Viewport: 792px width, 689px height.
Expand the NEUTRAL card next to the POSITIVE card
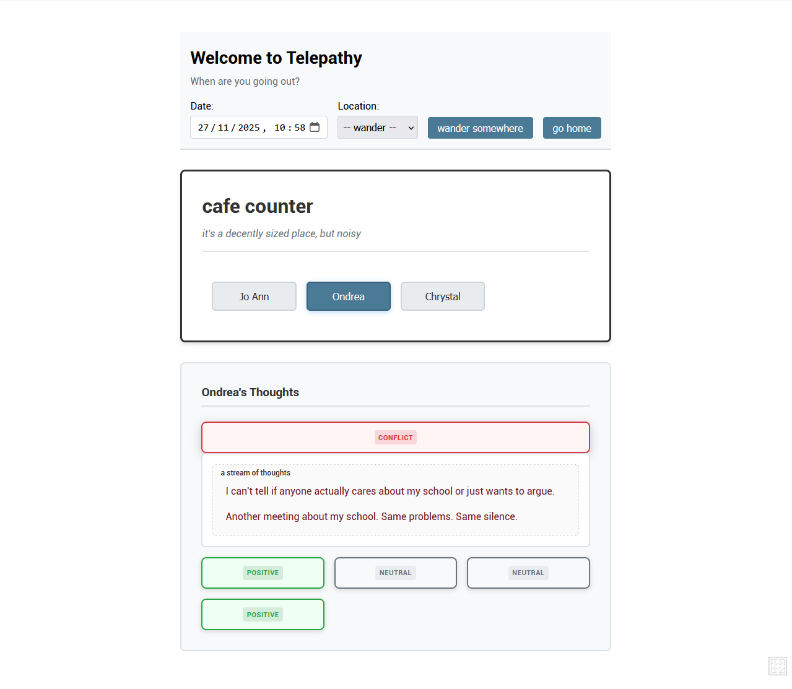(395, 573)
